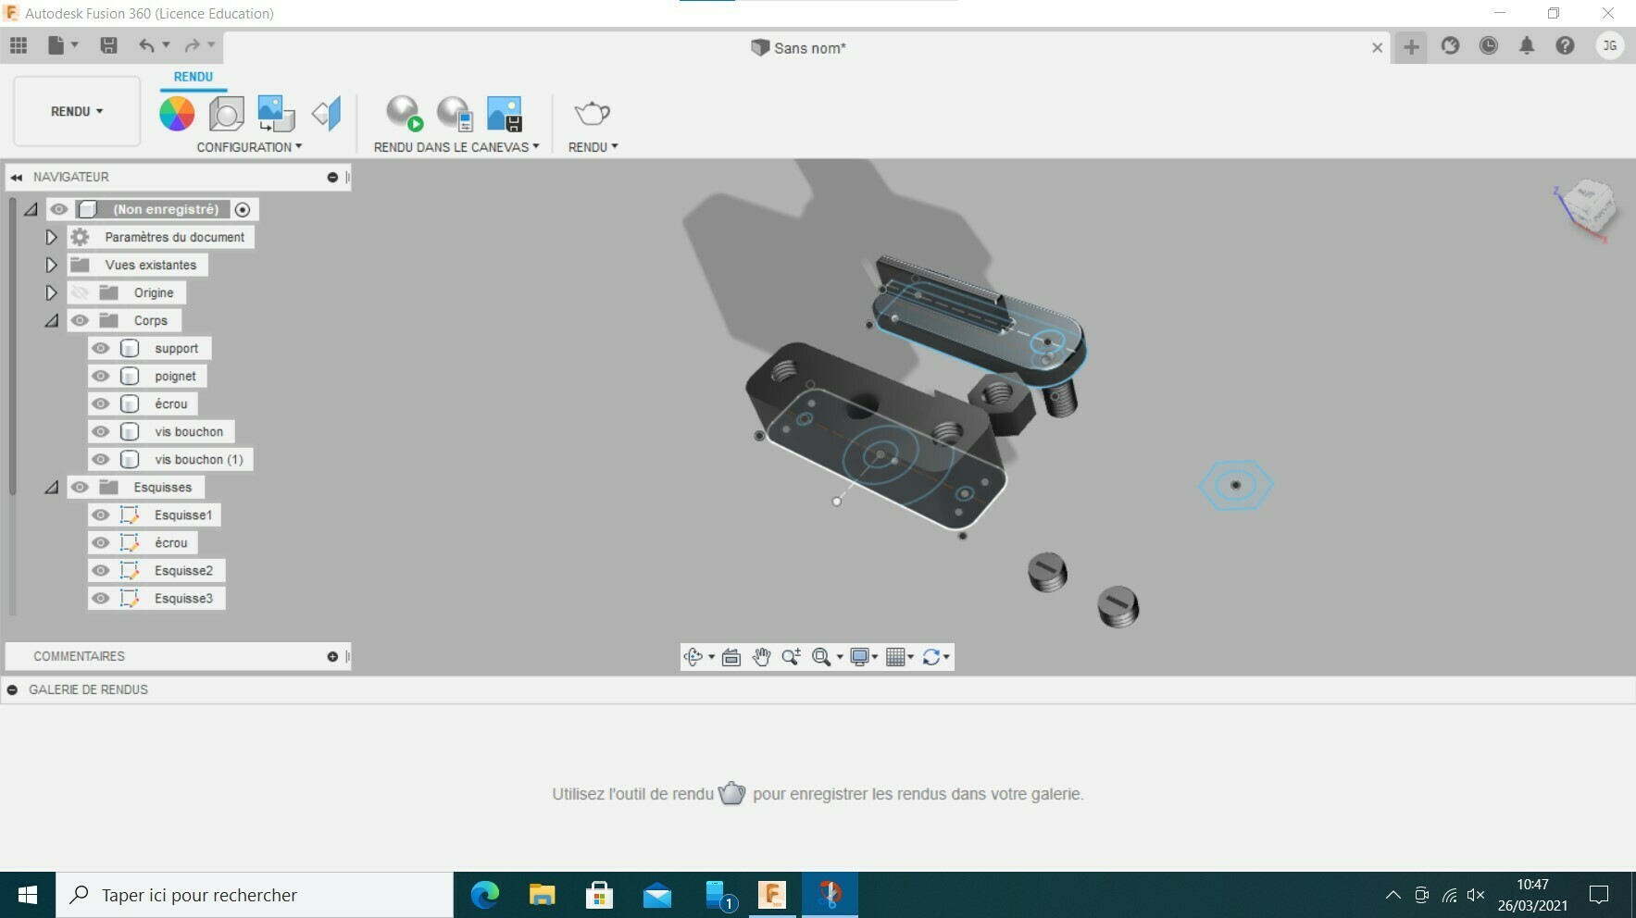Viewport: 1636px width, 918px height.
Task: Hide the Esquisse1 sketch
Action: (101, 515)
